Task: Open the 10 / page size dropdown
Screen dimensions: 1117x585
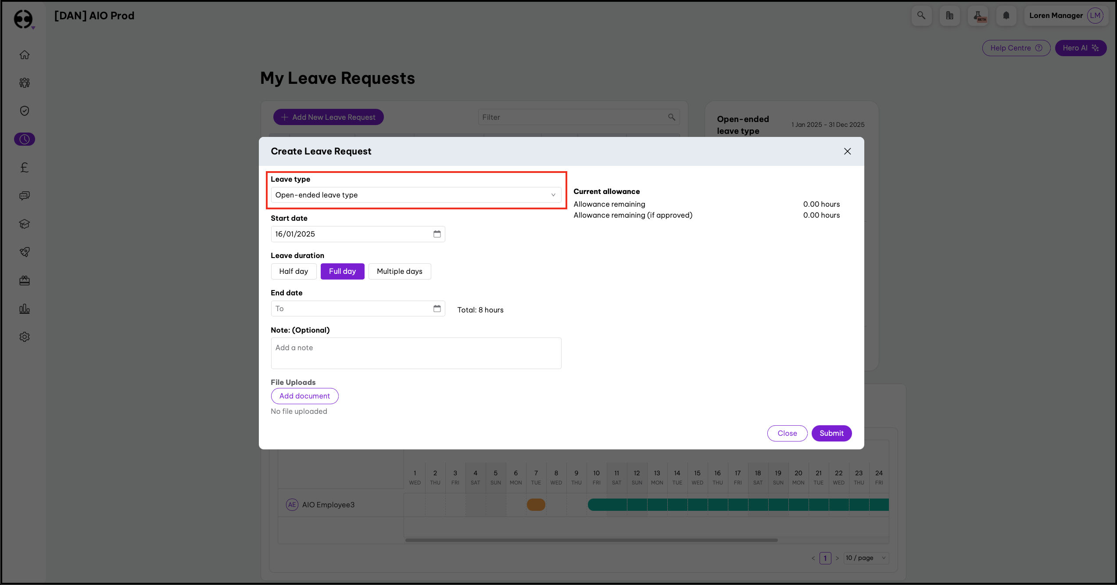Action: point(866,558)
